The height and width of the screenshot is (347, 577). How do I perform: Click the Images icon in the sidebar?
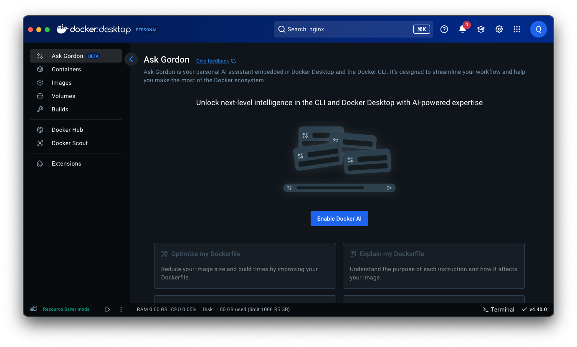[40, 83]
